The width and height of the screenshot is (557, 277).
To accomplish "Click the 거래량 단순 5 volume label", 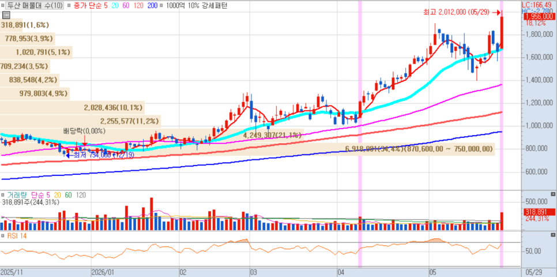I will 29,195.
